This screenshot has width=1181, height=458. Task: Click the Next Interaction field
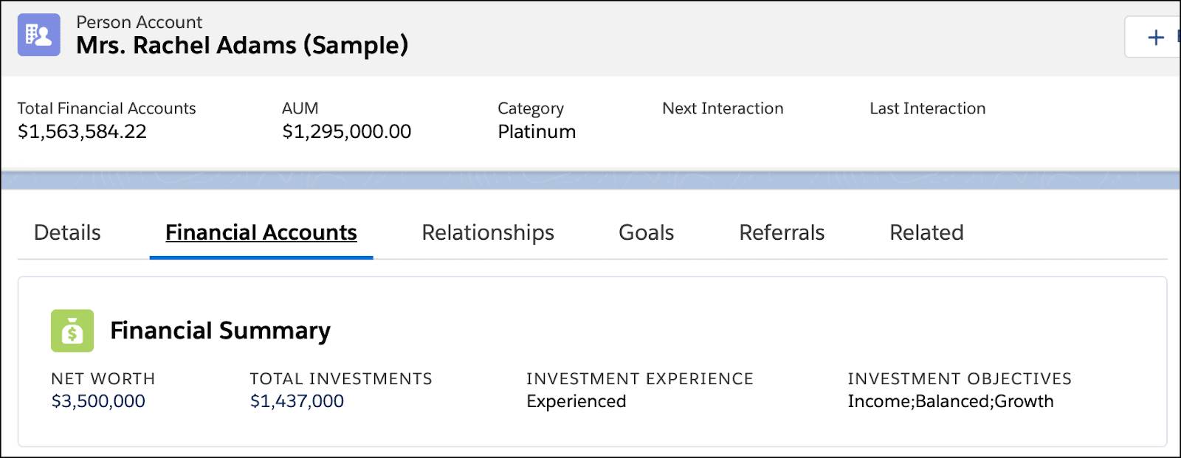coord(723,108)
